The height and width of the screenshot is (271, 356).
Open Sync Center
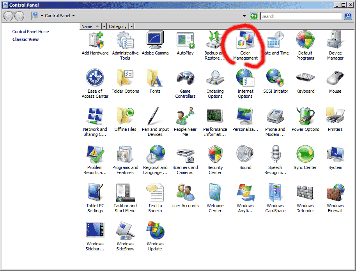click(305, 158)
